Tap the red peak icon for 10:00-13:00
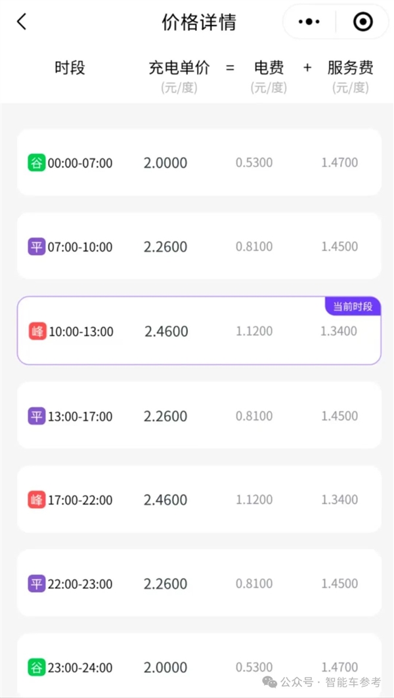This screenshot has height=698, width=394. pos(37,332)
